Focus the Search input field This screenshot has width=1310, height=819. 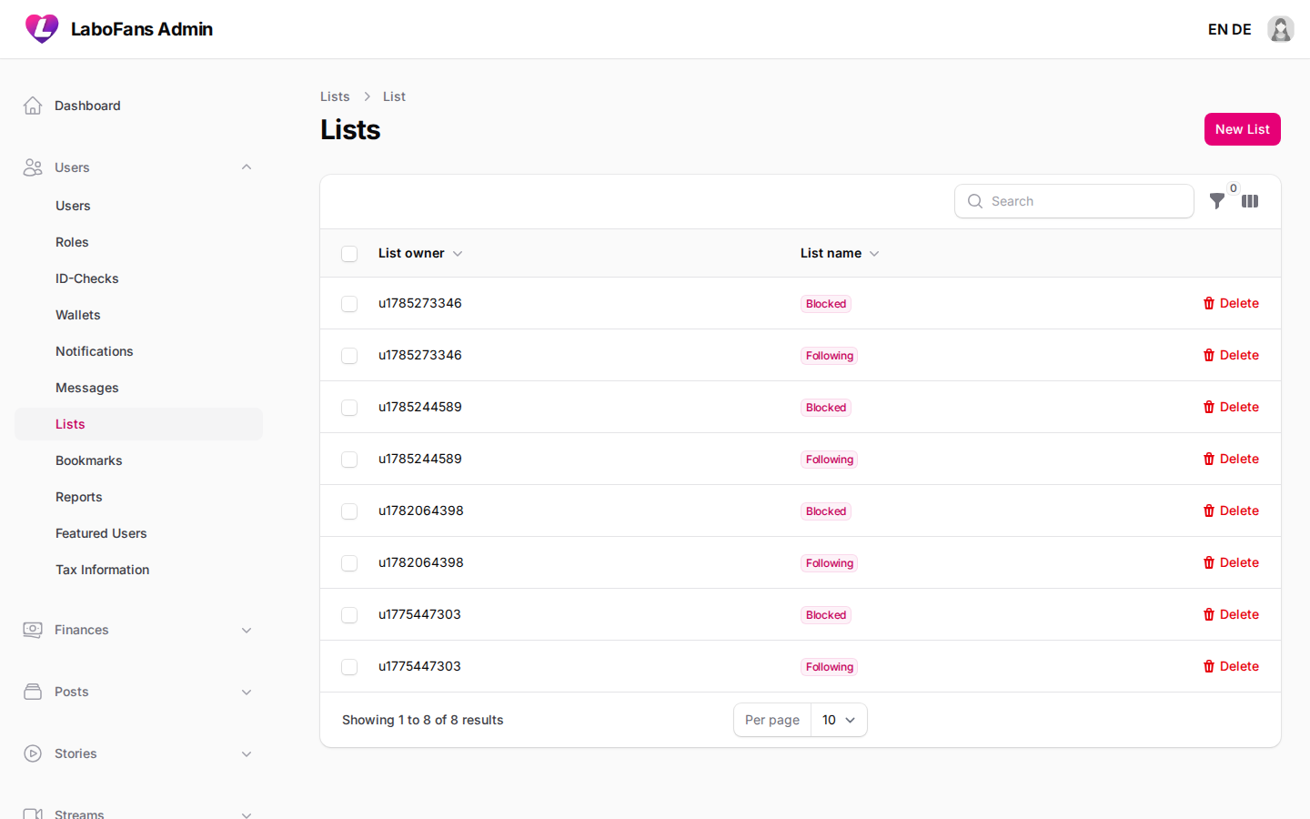(x=1074, y=201)
